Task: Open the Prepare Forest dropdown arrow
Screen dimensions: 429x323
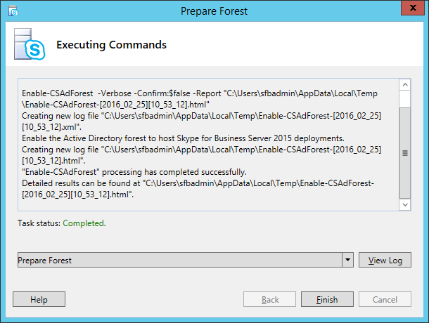Action: coord(347,260)
